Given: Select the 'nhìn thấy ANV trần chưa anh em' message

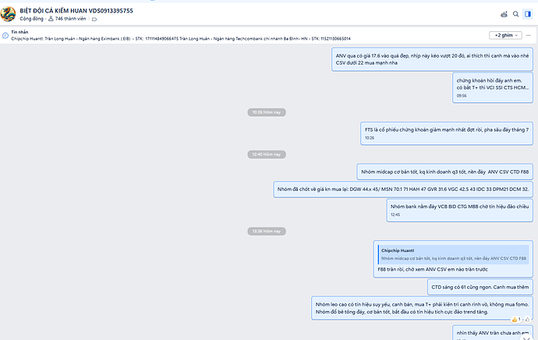Looking at the screenshot, I should (492, 333).
